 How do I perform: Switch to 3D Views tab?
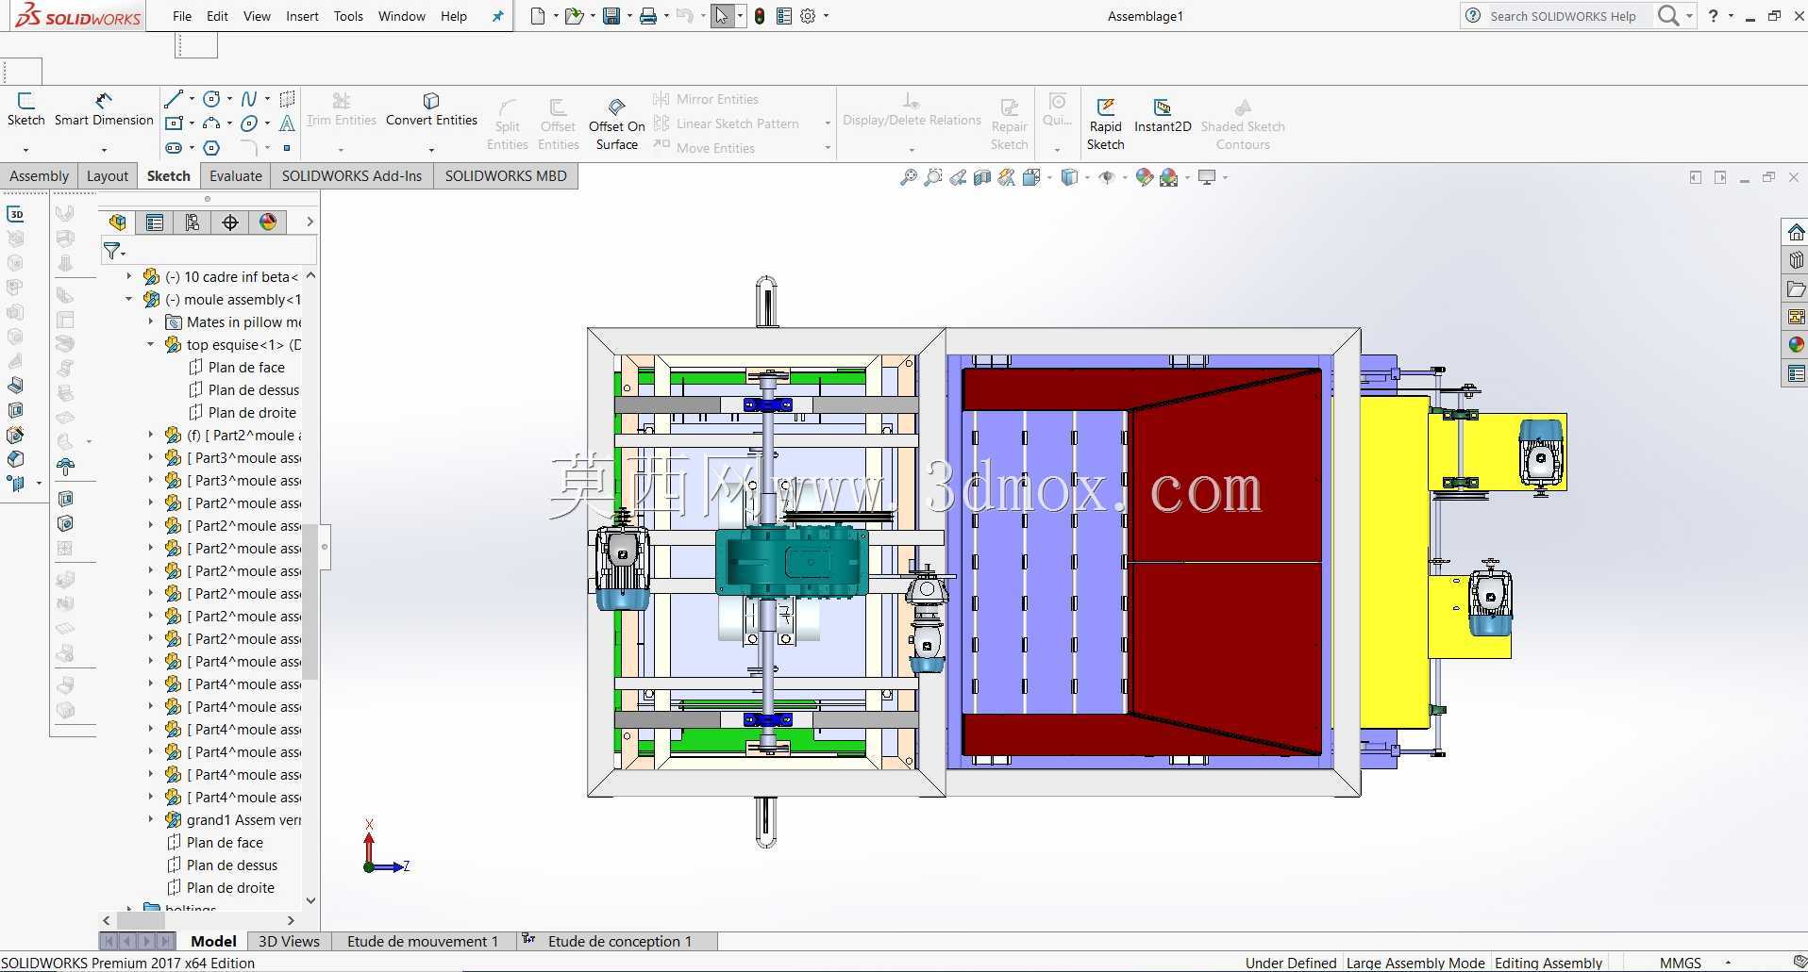(x=289, y=941)
